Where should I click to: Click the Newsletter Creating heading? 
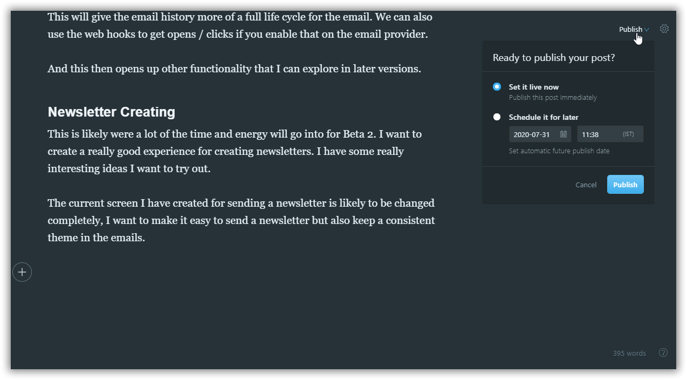pos(112,112)
